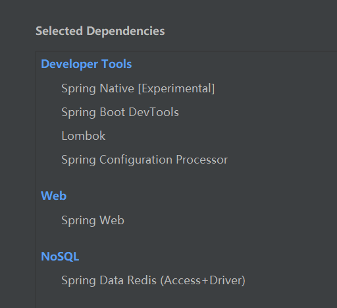Select Spring Configuration Processor item
The width and height of the screenshot is (337, 308).
click(144, 160)
